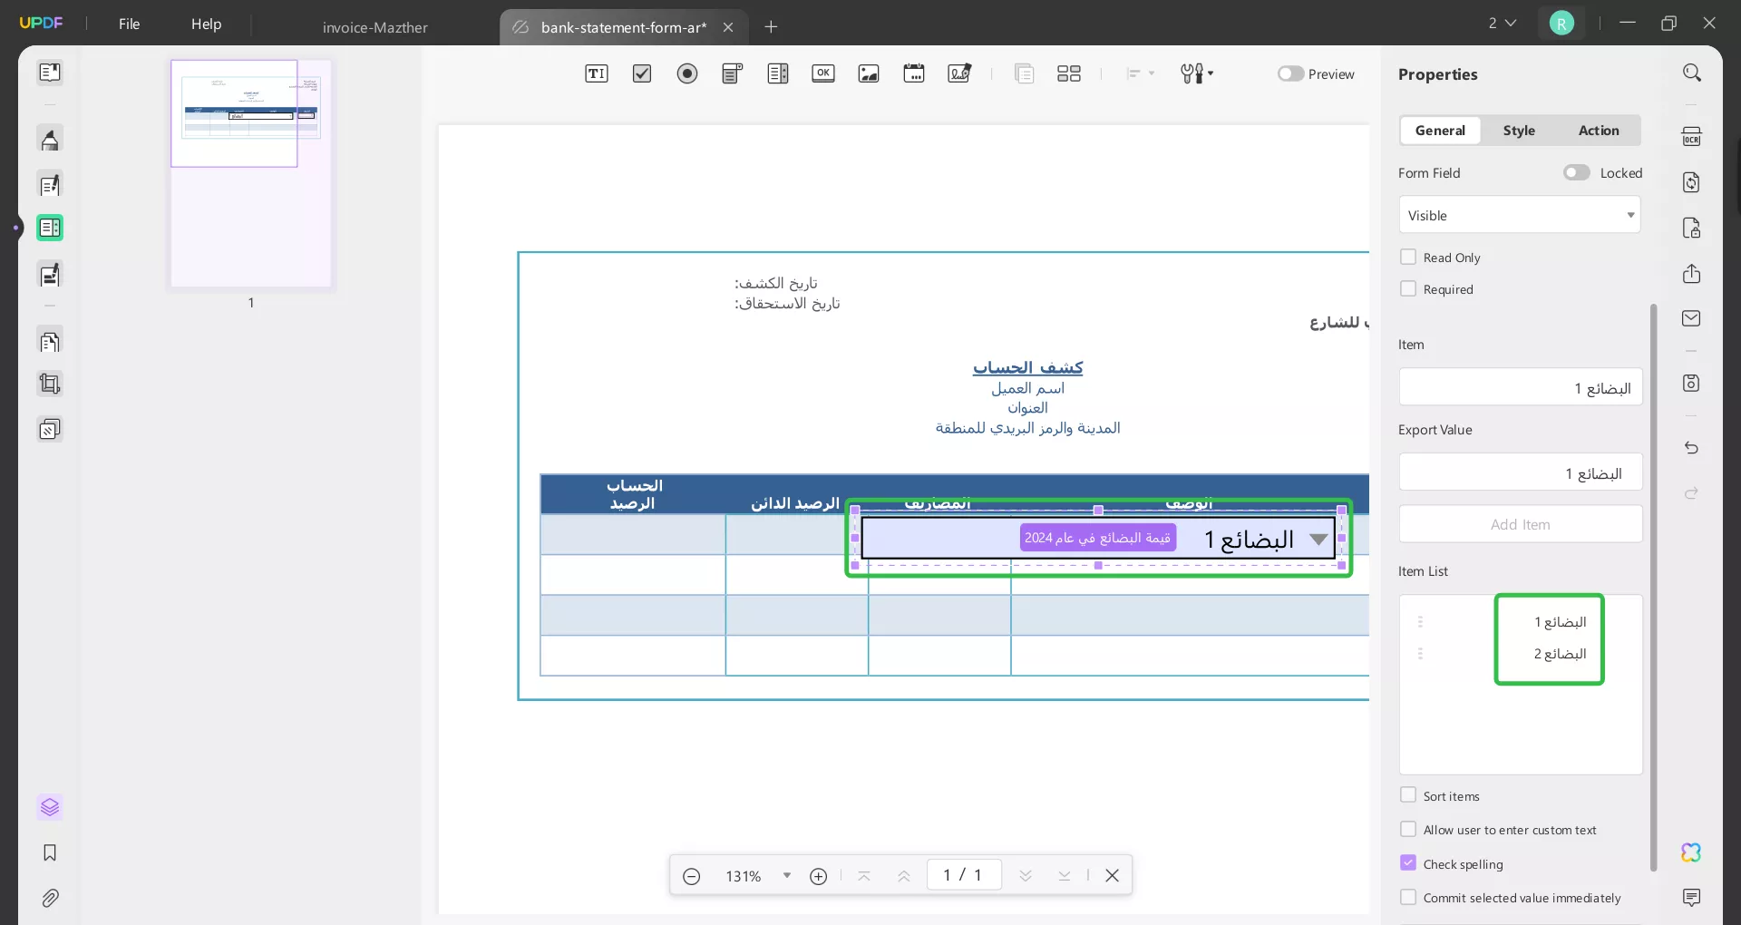Open the Layers panel in left sidebar
This screenshot has width=1741, height=925.
50,808
